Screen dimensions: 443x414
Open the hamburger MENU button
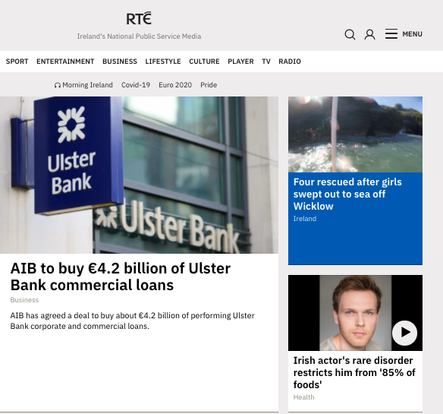[404, 34]
